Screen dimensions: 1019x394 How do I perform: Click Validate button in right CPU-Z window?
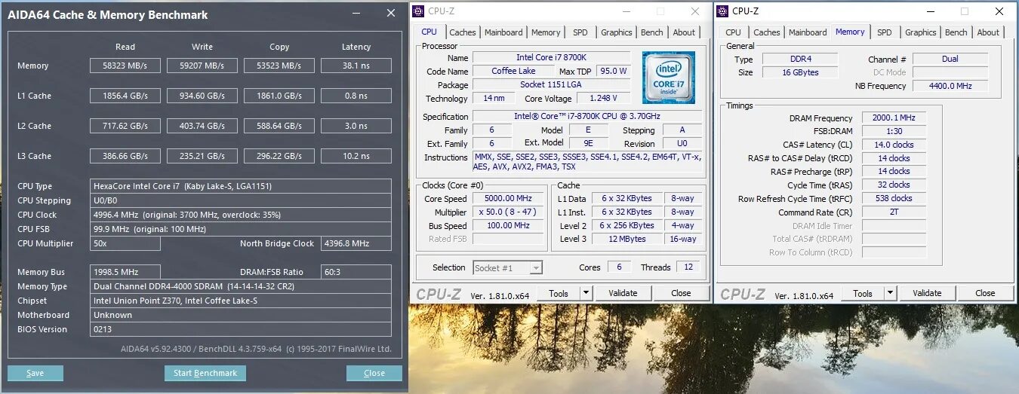point(927,293)
